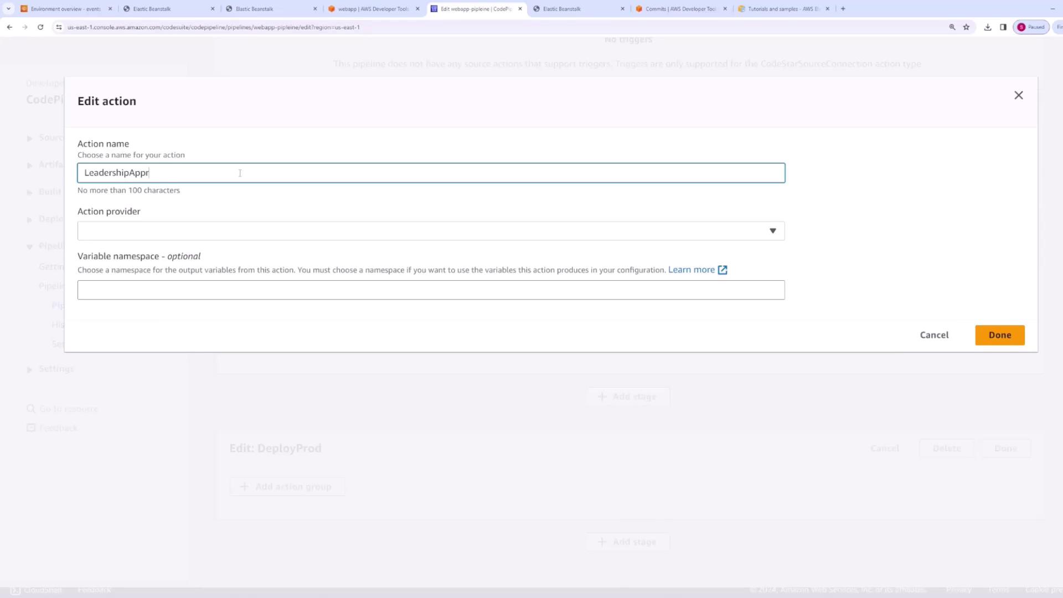Switch to the Tutorials and samples tab
1063x598 pixels.
point(782,9)
